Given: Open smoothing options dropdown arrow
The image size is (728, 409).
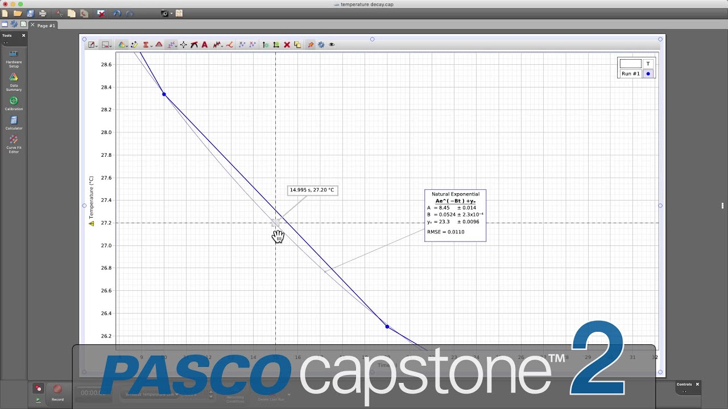Looking at the screenshot, I should [222, 45].
